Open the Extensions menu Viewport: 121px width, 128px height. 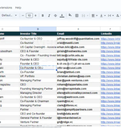point(6,8)
